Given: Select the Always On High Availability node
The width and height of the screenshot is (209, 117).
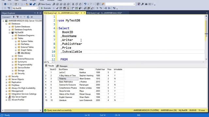Looking at the screenshot, I should [x=24, y=88].
